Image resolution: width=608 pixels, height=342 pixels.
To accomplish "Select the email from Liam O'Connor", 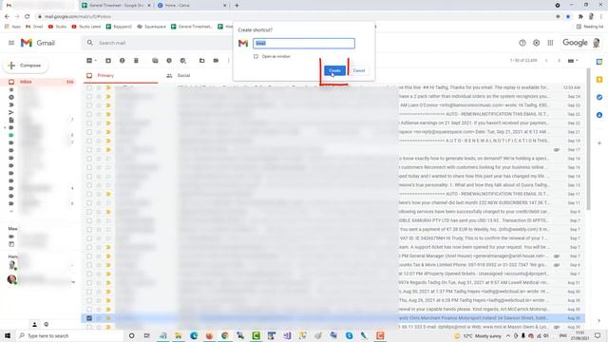I will pos(89,105).
